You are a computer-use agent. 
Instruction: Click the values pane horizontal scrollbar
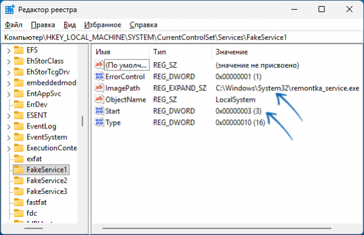tap(217, 228)
